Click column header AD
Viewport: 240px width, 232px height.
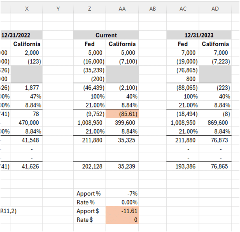(215, 9)
